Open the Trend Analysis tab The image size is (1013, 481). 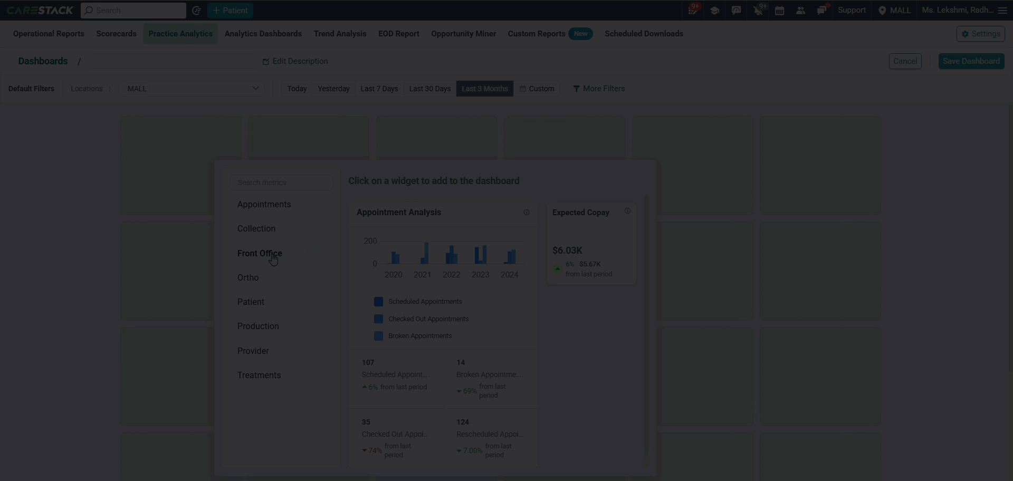click(x=340, y=34)
